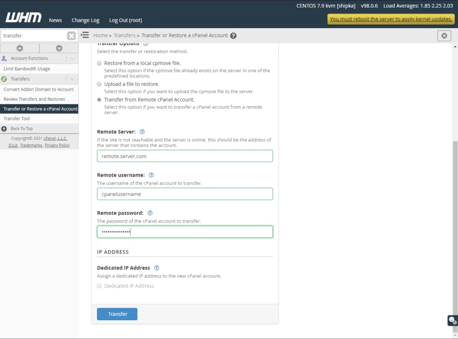Click the Transfer button
Image resolution: width=458 pixels, height=339 pixels.
point(117,314)
